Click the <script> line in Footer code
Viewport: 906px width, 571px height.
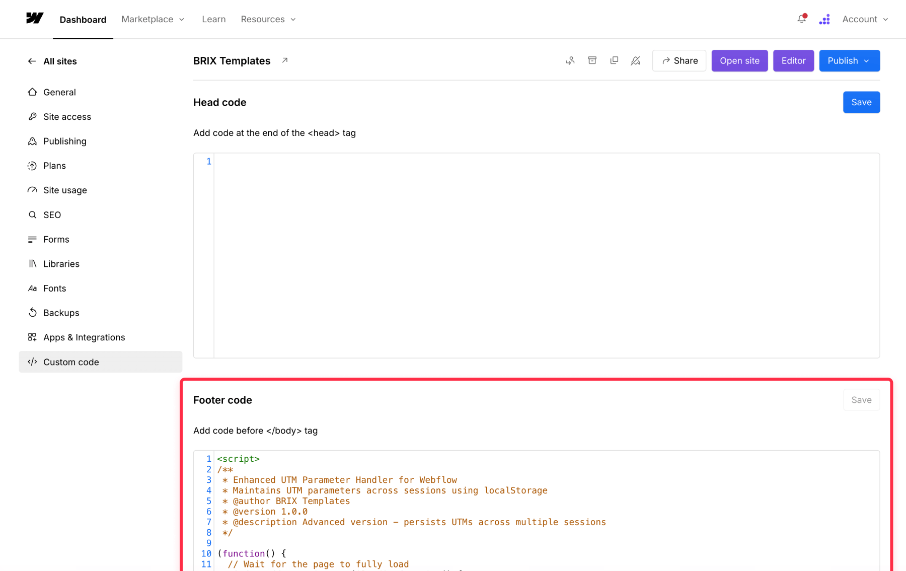point(239,459)
